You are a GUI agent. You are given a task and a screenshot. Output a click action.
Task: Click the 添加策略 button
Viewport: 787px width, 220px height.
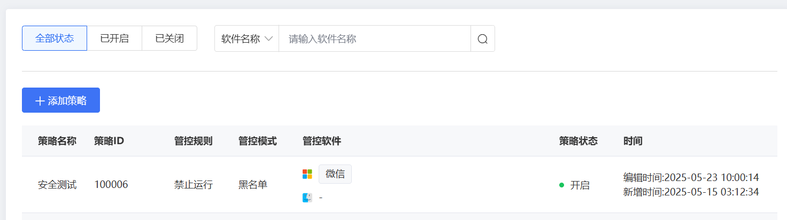(x=61, y=100)
